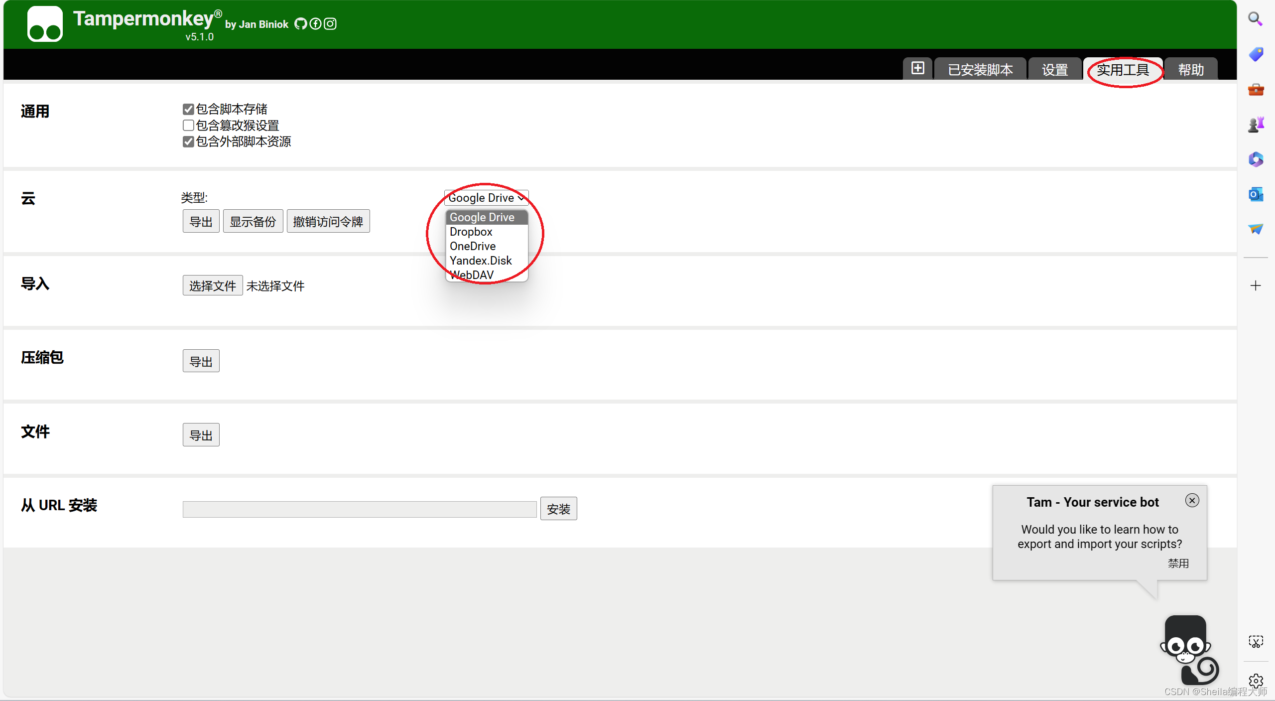Switch to the 已安装脚本 tab

click(980, 70)
